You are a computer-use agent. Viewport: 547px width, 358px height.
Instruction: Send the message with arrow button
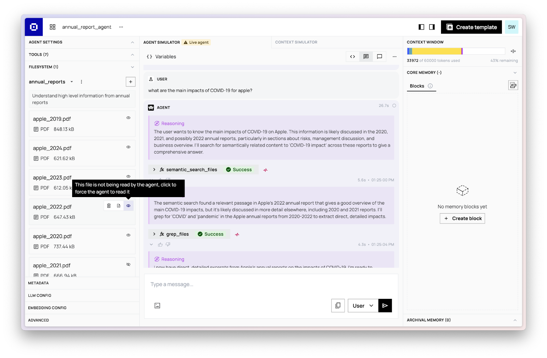point(385,306)
